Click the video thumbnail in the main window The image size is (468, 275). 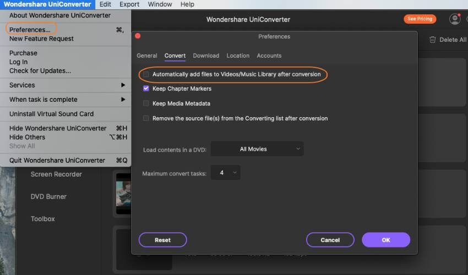click(x=123, y=194)
